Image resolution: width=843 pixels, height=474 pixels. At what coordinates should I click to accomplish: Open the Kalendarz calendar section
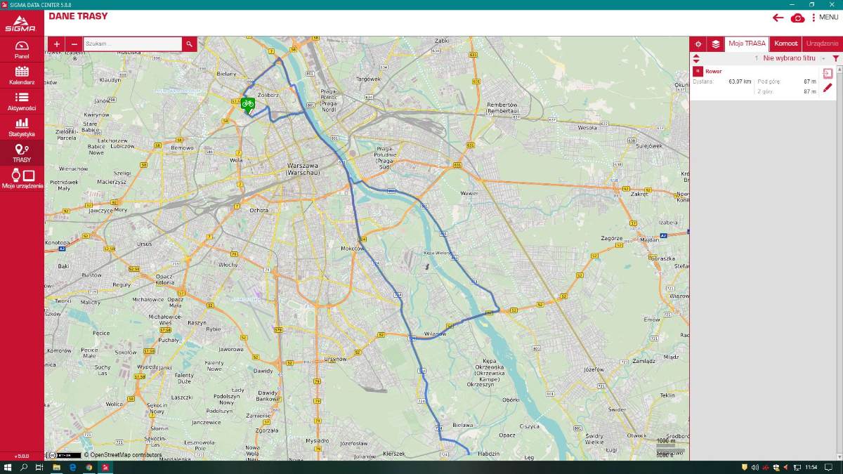coord(22,75)
